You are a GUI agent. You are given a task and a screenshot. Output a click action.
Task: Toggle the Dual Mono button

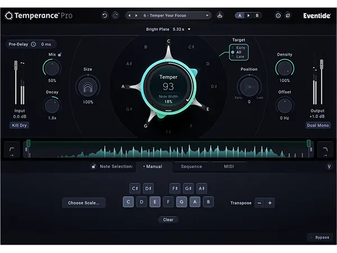[x=318, y=125]
